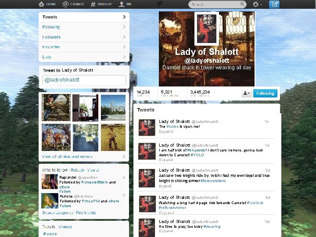Click the Twitter bird logo
The height and width of the screenshot is (237, 316).
[x=160, y=4]
